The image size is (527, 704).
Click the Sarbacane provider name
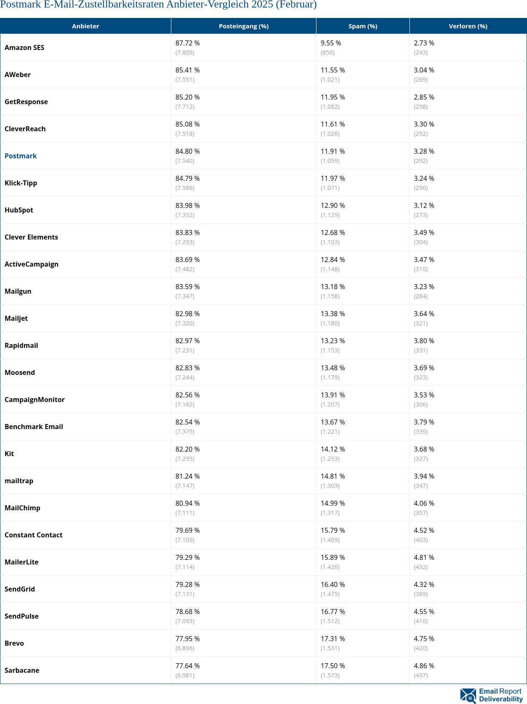point(22,670)
